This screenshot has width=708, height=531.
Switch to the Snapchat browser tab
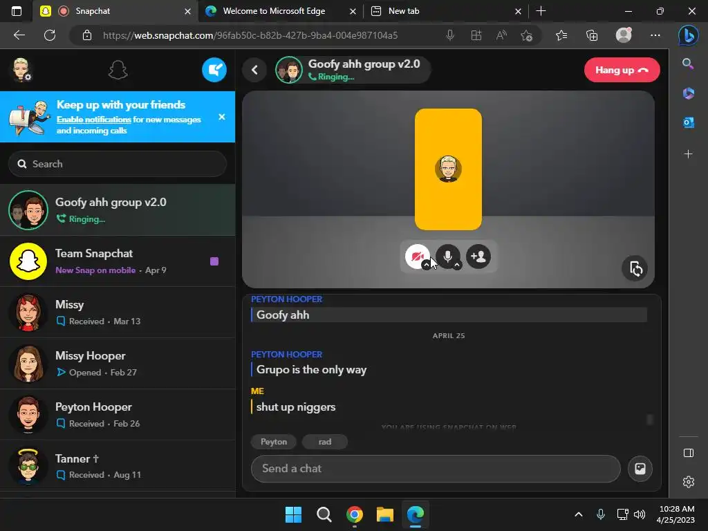[x=116, y=11]
